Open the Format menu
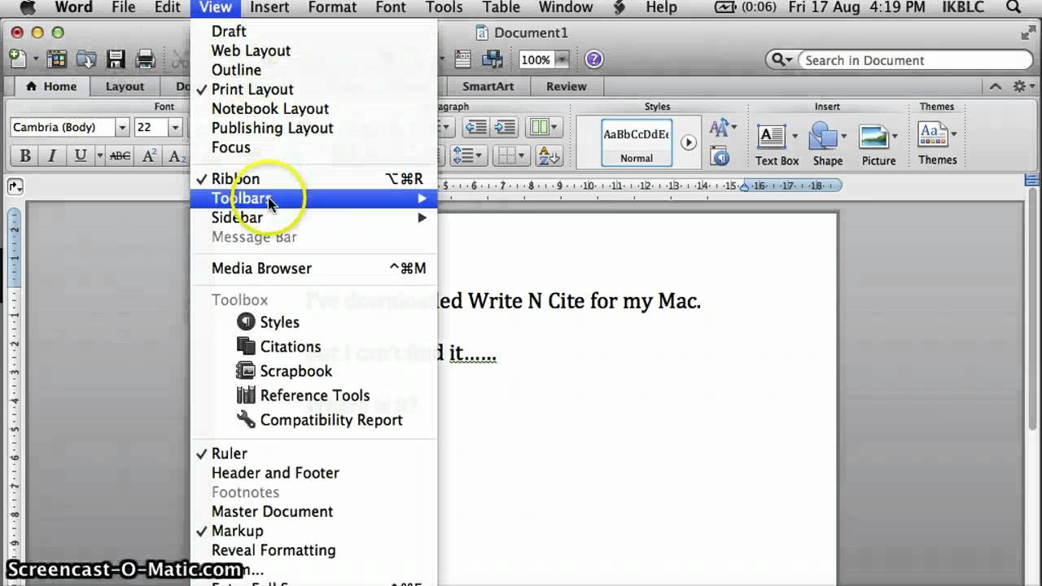This screenshot has height=586, width=1042. (x=332, y=8)
